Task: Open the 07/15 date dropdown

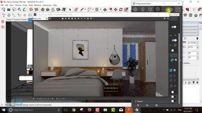Action: [x=197, y=47]
